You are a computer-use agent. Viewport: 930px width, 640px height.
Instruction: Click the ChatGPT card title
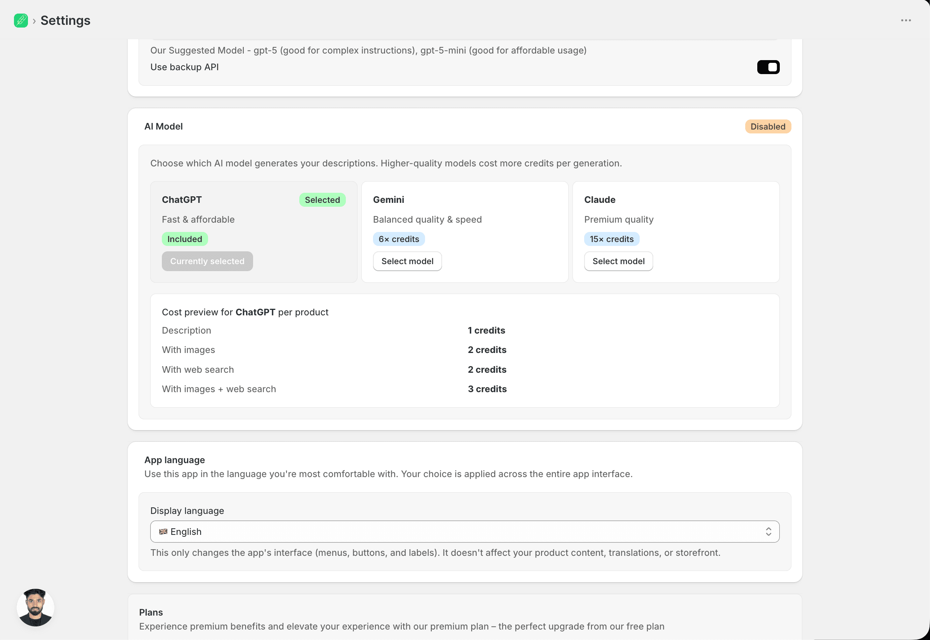[182, 200]
